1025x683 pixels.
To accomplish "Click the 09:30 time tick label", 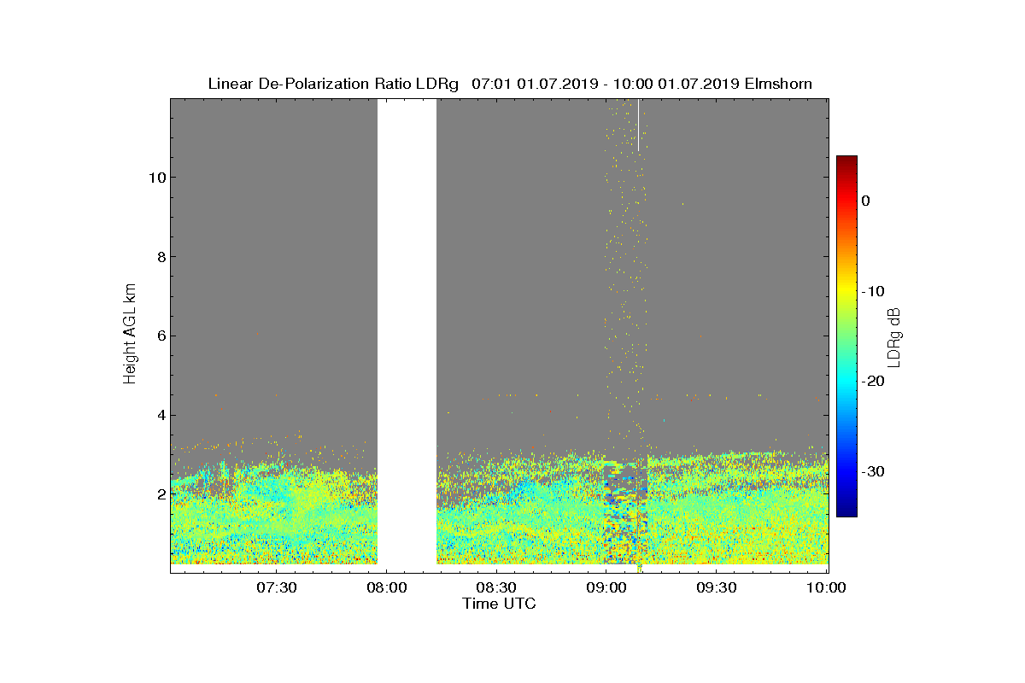I will [x=717, y=587].
